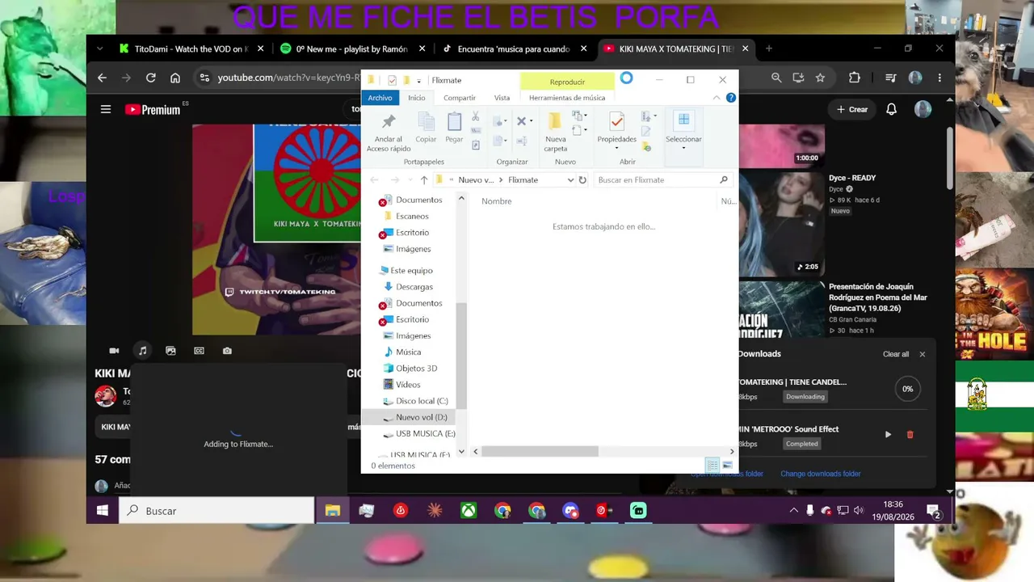Viewport: 1034px width, 582px height.
Task: Click the scissors Cortar icon
Action: pos(476,117)
